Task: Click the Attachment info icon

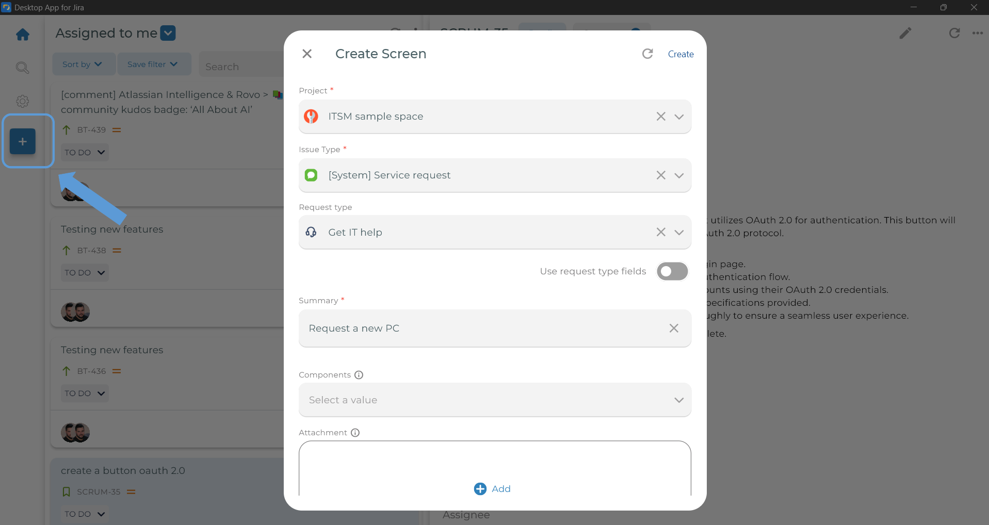Action: coord(355,433)
